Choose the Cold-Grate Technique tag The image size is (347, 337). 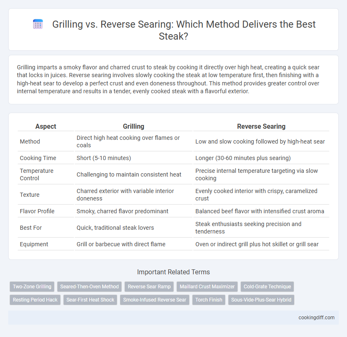point(267,287)
